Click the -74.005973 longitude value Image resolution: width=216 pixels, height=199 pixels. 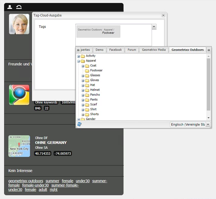[63, 153]
